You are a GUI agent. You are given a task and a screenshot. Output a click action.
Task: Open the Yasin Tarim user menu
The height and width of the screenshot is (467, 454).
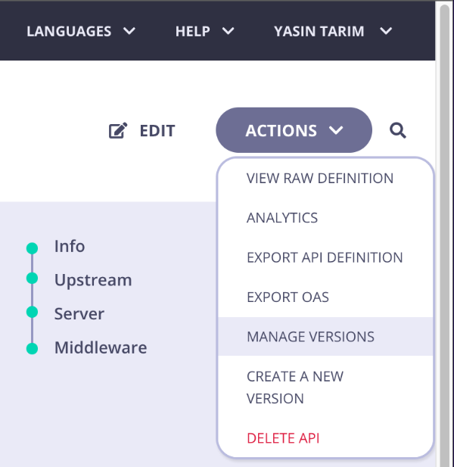tap(333, 31)
